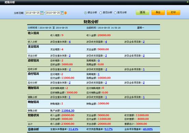Open 应收分析 涉及业务项目数 link 1
This screenshot has height=133, width=189.
(144, 69)
